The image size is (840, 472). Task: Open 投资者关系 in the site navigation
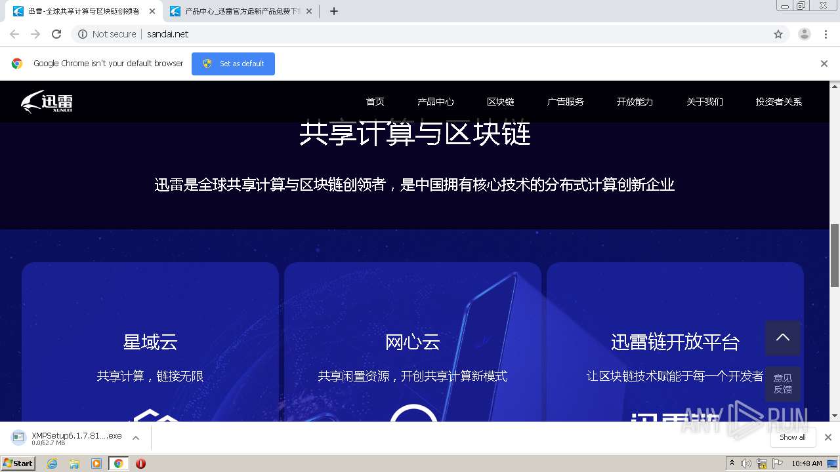(x=779, y=102)
